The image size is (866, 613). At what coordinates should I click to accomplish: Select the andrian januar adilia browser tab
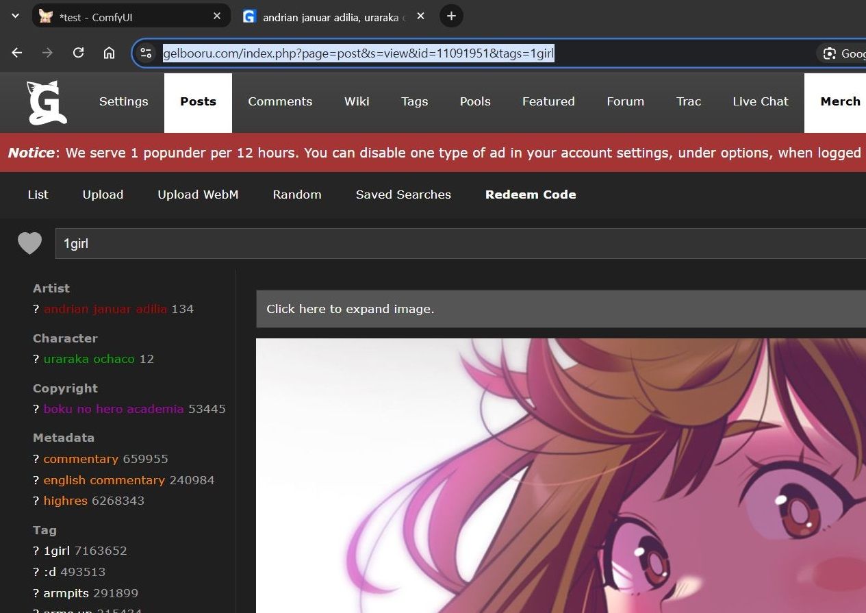tap(331, 16)
